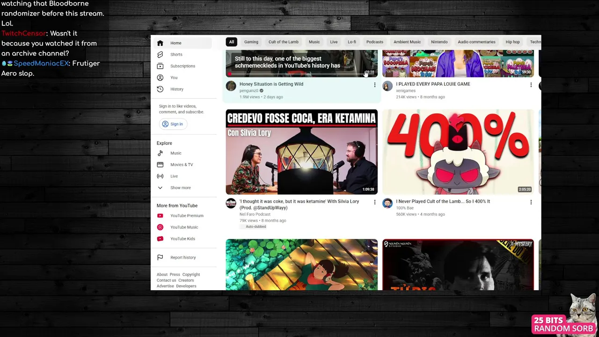Click the xenigames channel avatar
Screen dimensions: 599x337
[387, 86]
